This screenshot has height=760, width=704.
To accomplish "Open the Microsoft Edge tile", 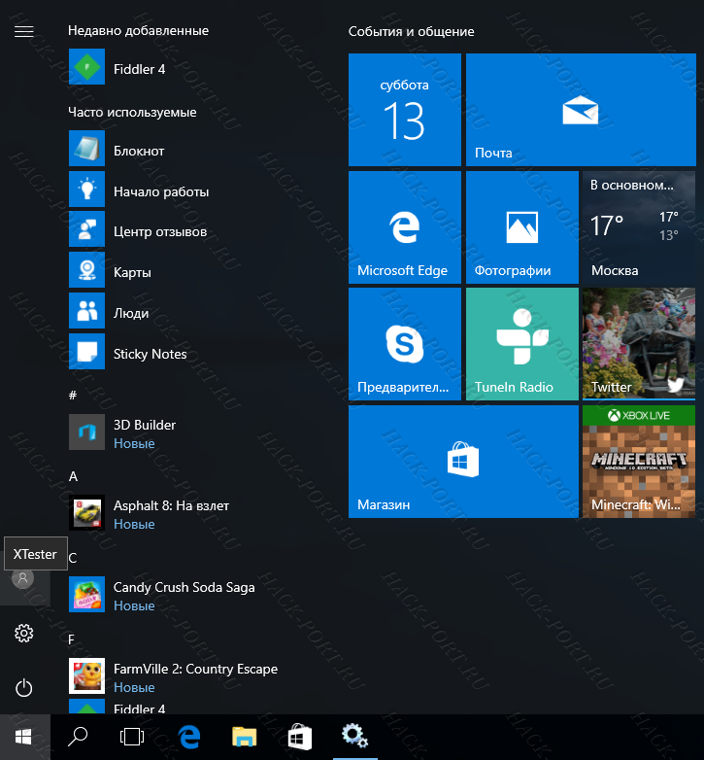I will (405, 227).
